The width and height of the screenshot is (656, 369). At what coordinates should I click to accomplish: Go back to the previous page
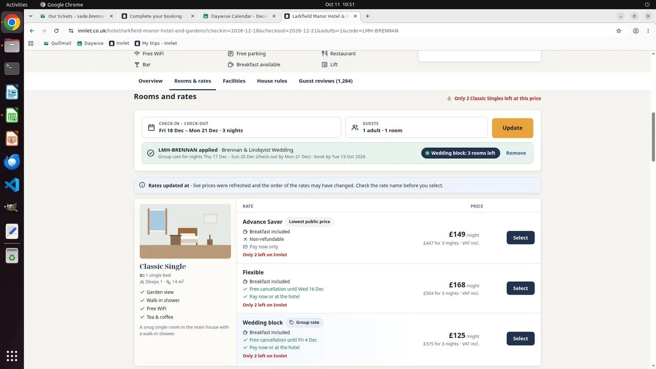32,31
